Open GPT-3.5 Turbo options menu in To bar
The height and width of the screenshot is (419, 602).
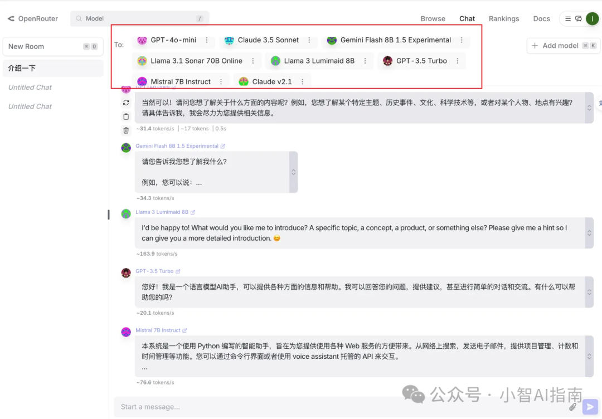[x=457, y=61]
